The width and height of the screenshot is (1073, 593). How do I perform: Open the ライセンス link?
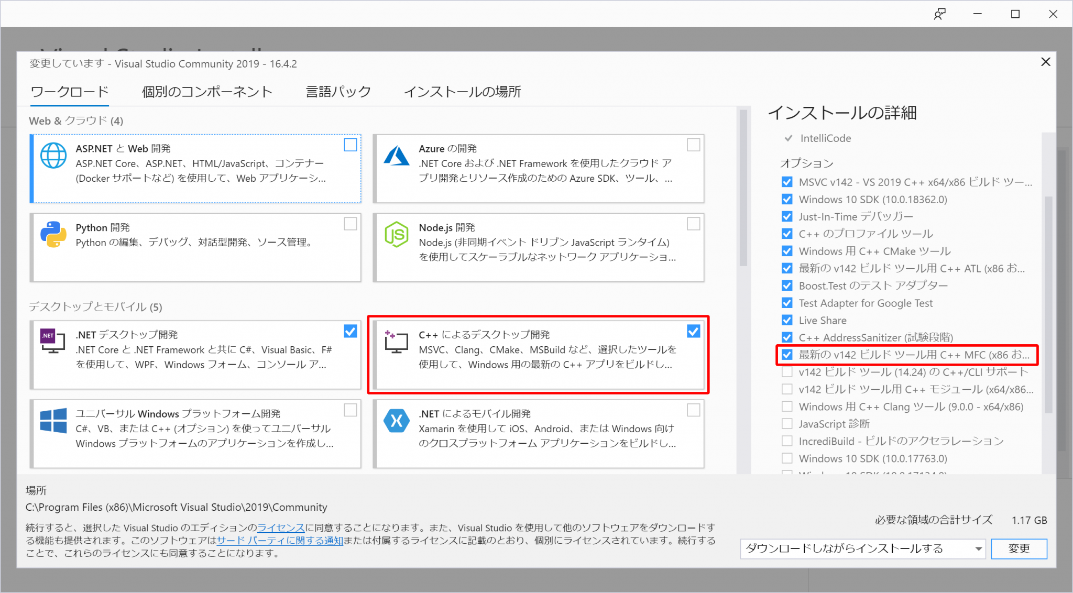pos(281,528)
